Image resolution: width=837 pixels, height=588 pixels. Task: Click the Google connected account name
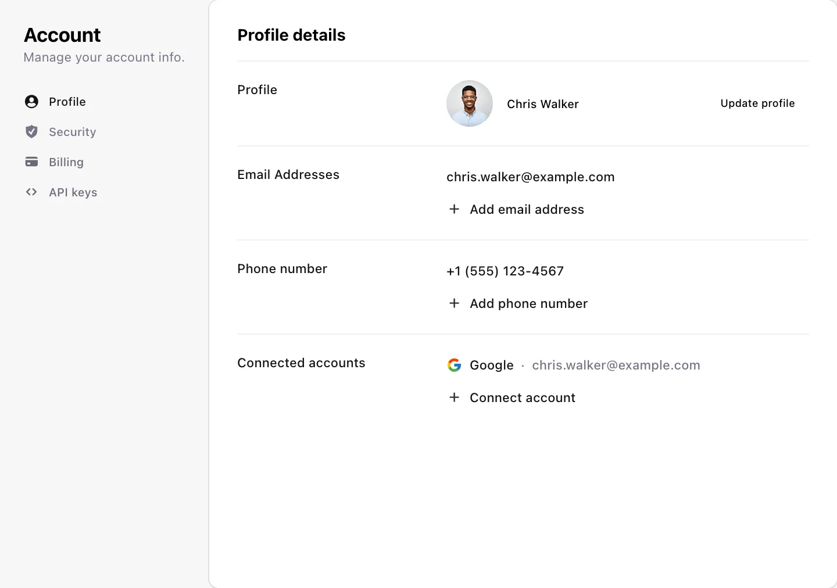click(x=492, y=365)
